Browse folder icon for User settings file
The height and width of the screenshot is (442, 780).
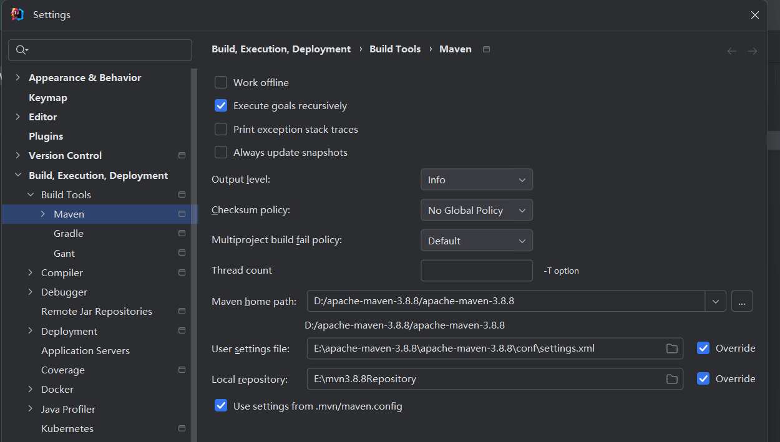pyautogui.click(x=672, y=348)
